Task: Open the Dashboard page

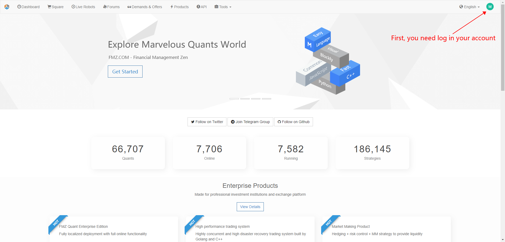Action: 28,7
